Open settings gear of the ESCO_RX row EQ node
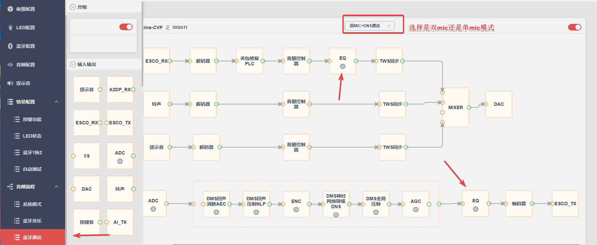 click(343, 66)
